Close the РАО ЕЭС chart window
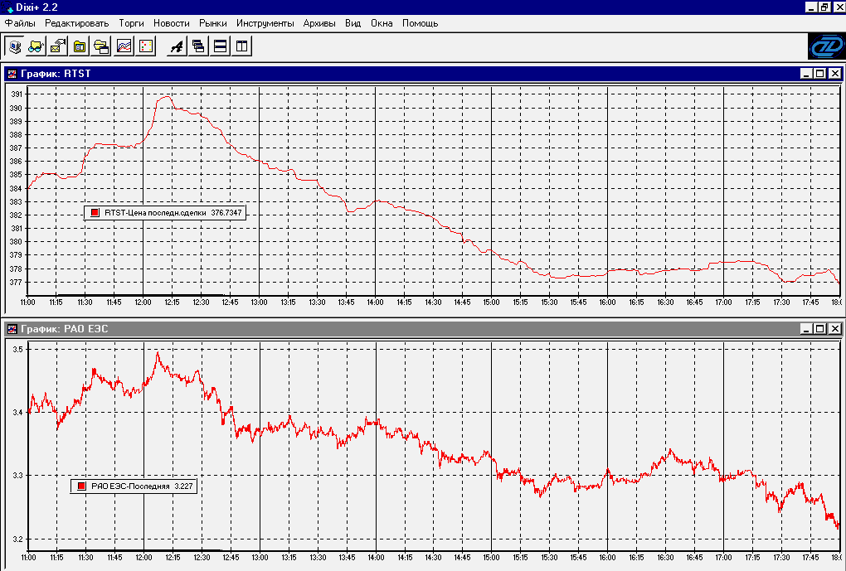The image size is (846, 571). tap(834, 329)
